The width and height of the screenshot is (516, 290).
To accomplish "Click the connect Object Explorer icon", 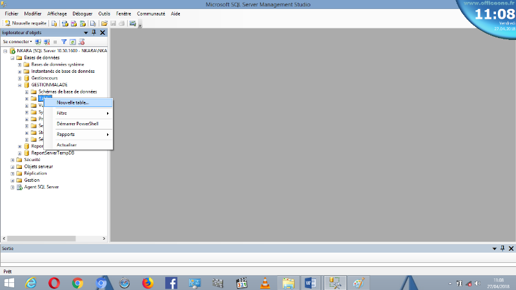I will click(x=38, y=42).
